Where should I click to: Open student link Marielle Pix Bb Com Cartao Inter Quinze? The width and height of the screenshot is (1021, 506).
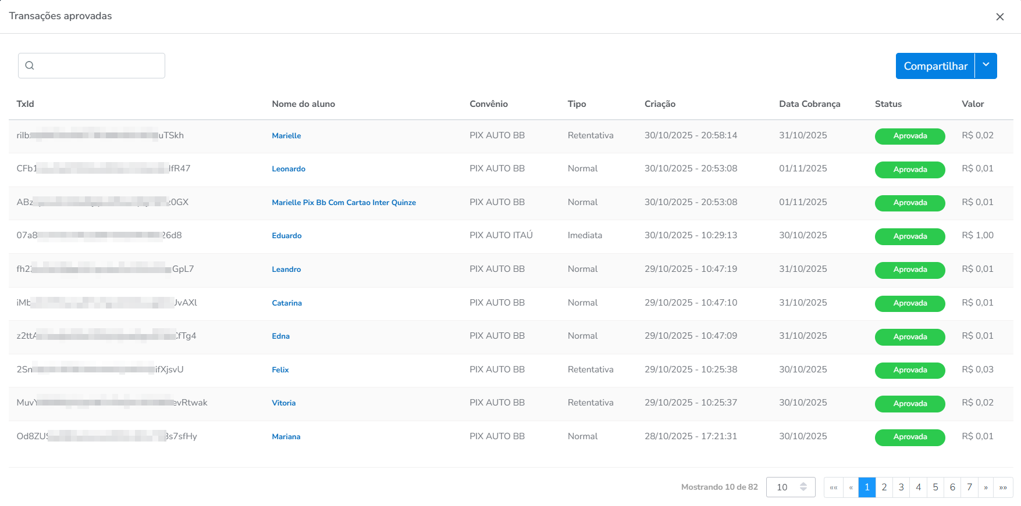click(343, 203)
